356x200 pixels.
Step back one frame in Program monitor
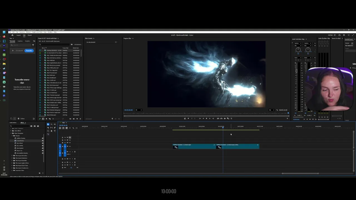[x=203, y=119]
